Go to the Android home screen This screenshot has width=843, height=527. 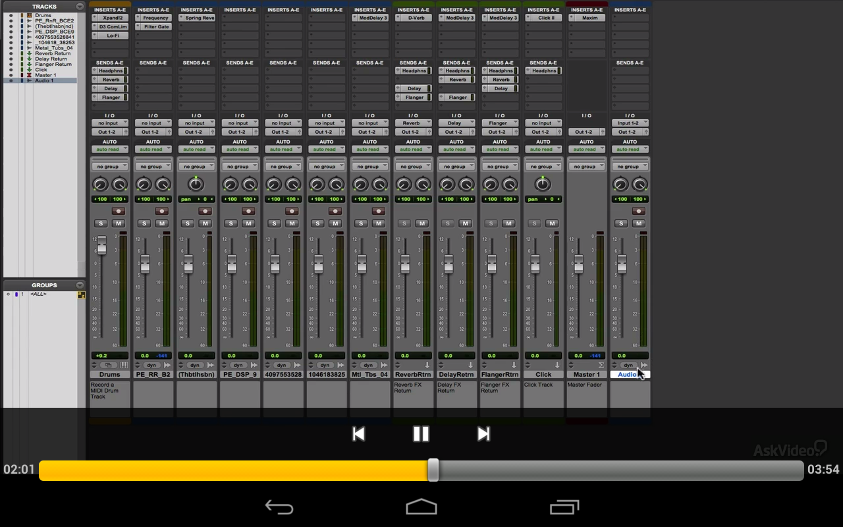pos(421,507)
